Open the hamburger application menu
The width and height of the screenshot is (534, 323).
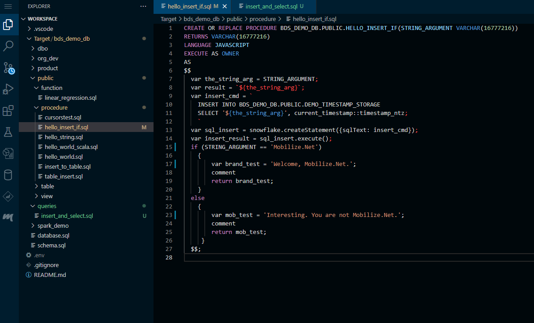8,6
